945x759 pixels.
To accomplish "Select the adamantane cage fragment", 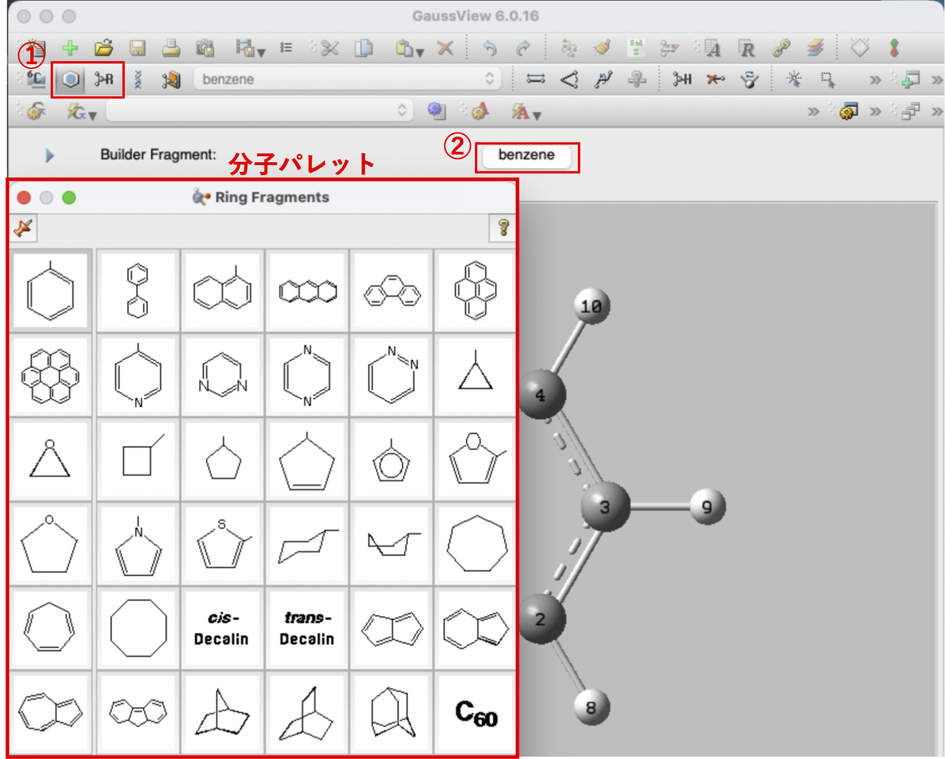I will [x=392, y=712].
